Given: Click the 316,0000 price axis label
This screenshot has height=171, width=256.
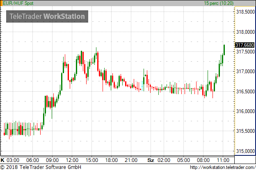Looking at the screenshot, I should pyautogui.click(x=245, y=111).
